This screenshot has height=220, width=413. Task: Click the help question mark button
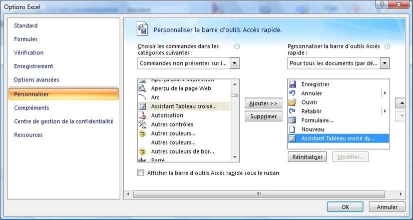[382, 4]
